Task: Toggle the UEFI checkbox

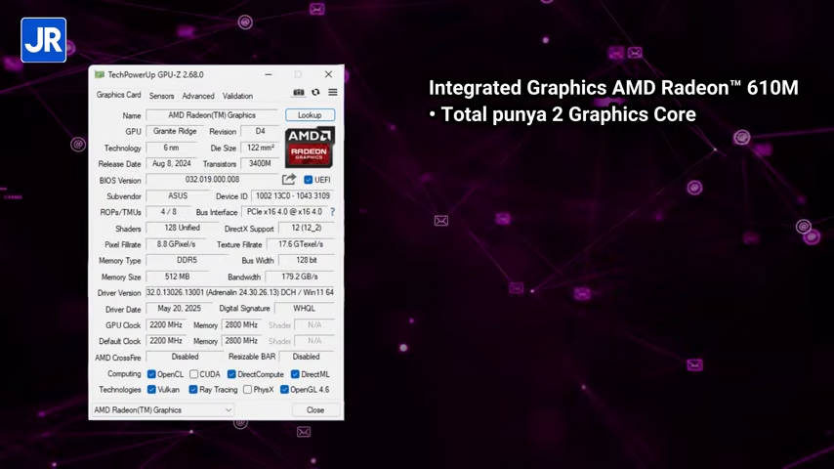Action: point(308,180)
